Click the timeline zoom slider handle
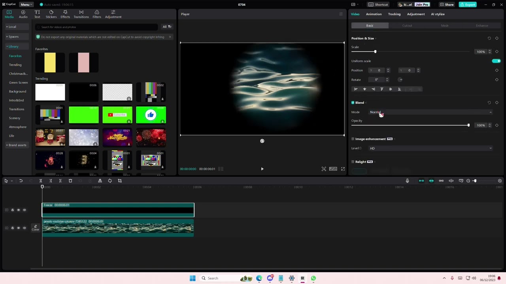The height and width of the screenshot is (284, 506). click(475, 181)
